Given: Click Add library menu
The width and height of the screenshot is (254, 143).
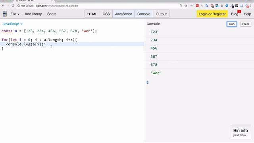Looking at the screenshot, I should pyautogui.click(x=33, y=14).
